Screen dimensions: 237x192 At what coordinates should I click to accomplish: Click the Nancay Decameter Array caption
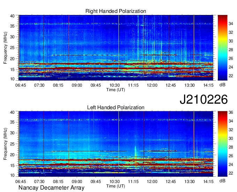(51, 188)
